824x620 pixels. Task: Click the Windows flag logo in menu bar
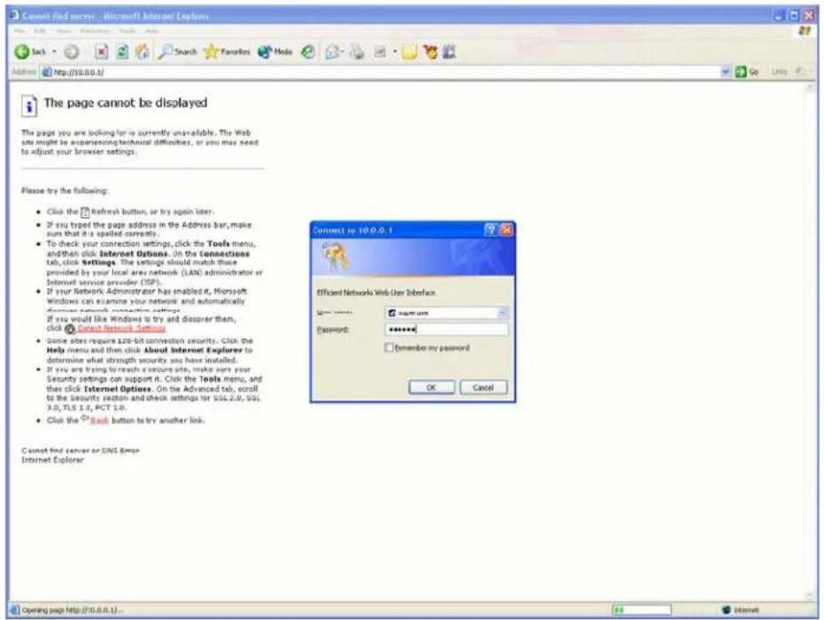(804, 31)
